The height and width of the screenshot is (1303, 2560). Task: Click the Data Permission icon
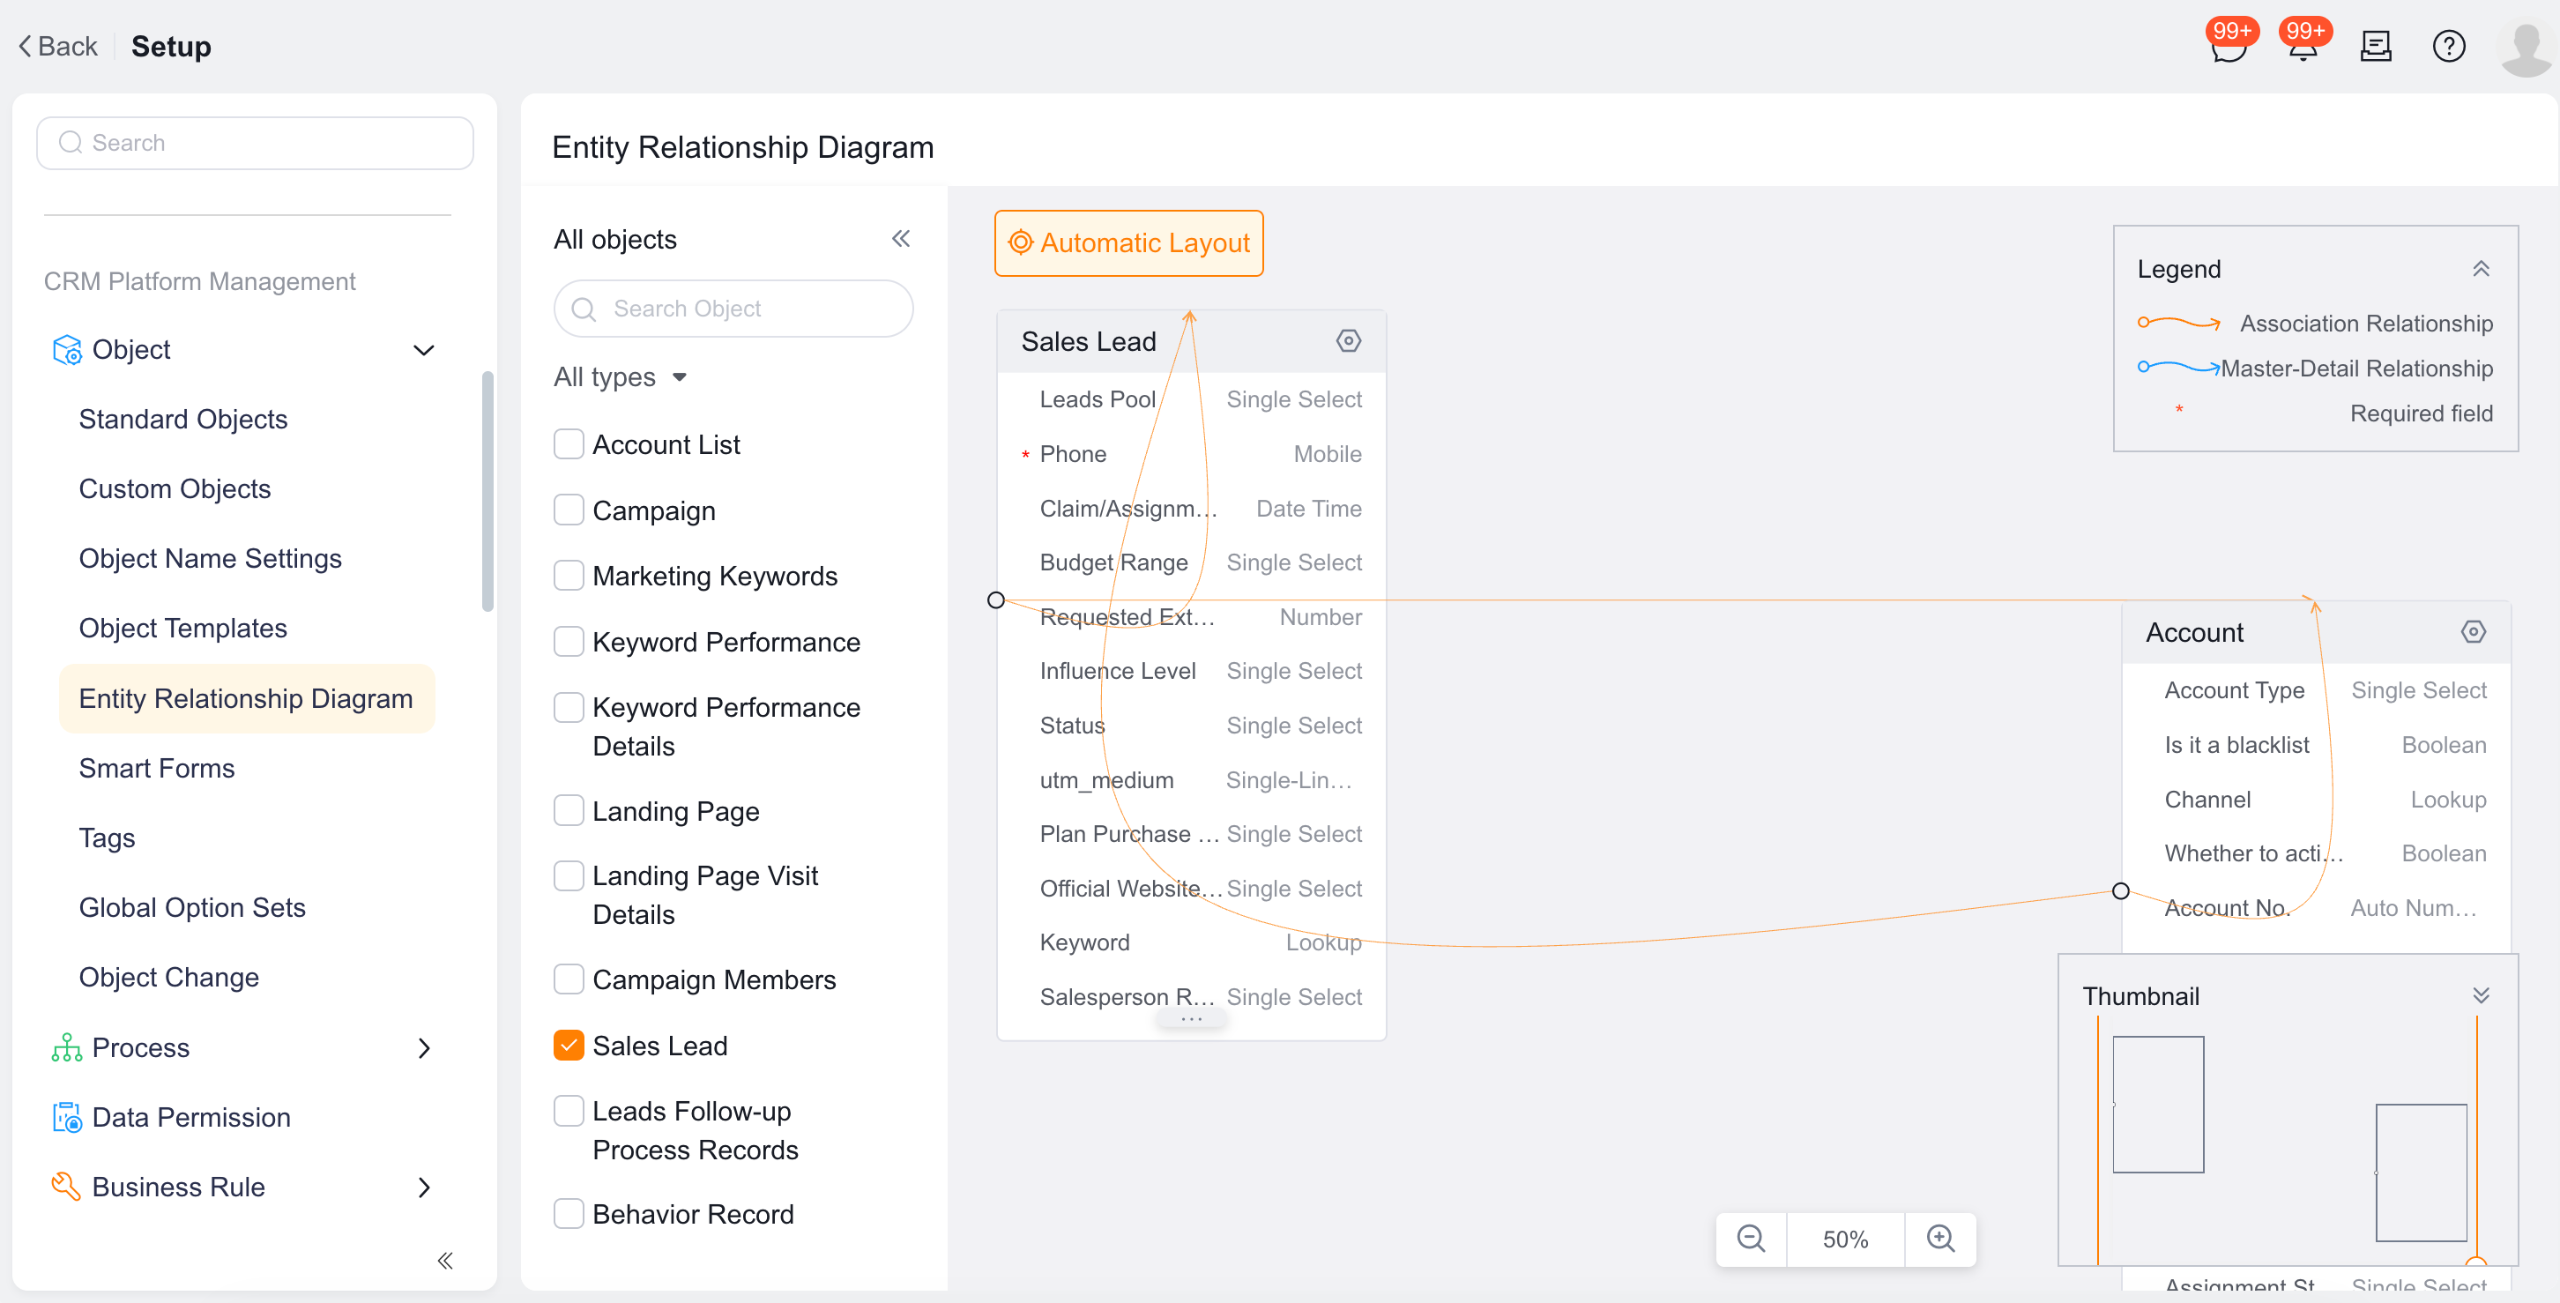67,1117
